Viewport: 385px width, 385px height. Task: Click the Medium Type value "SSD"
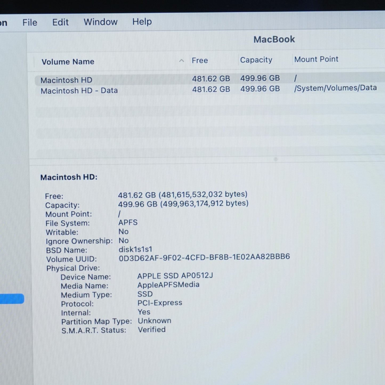145,294
